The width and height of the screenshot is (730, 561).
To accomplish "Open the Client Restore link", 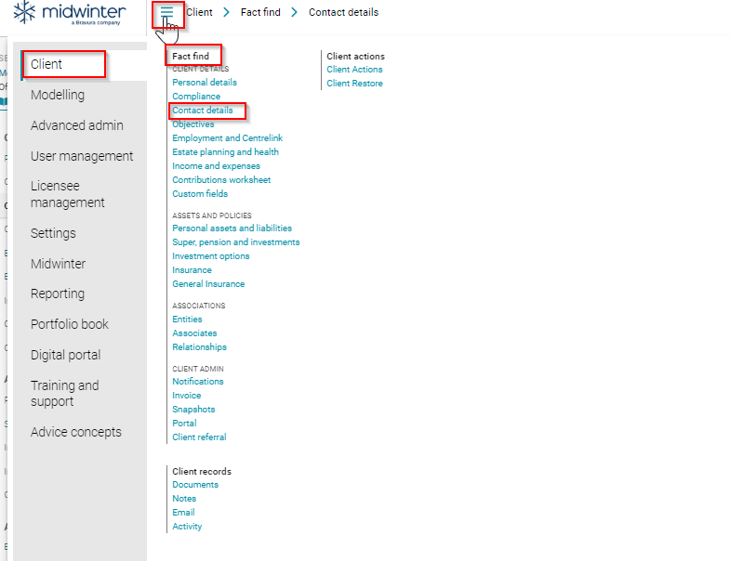I will pyautogui.click(x=354, y=84).
